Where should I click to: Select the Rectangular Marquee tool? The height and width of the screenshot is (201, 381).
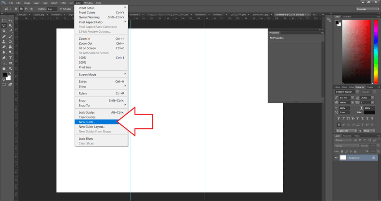pos(4,21)
